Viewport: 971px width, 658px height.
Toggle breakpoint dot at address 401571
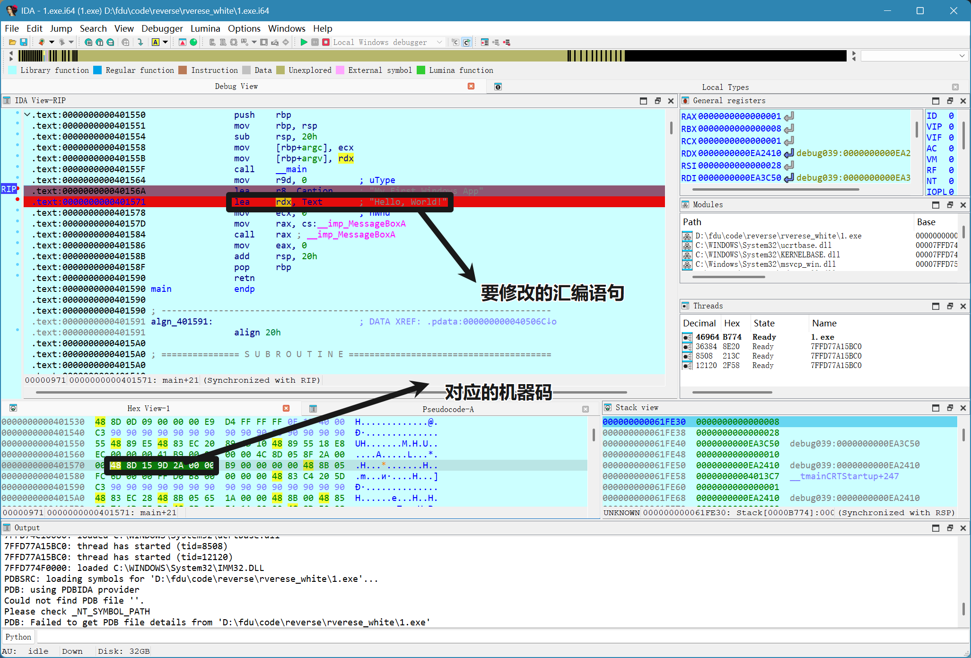[x=17, y=199]
